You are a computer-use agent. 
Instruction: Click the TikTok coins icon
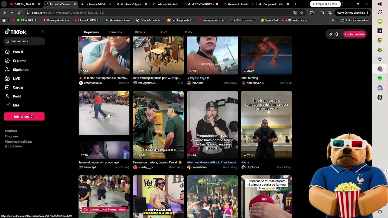(x=330, y=34)
